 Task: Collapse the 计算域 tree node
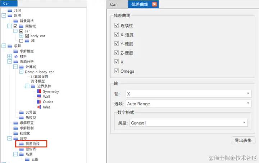tap(15, 67)
